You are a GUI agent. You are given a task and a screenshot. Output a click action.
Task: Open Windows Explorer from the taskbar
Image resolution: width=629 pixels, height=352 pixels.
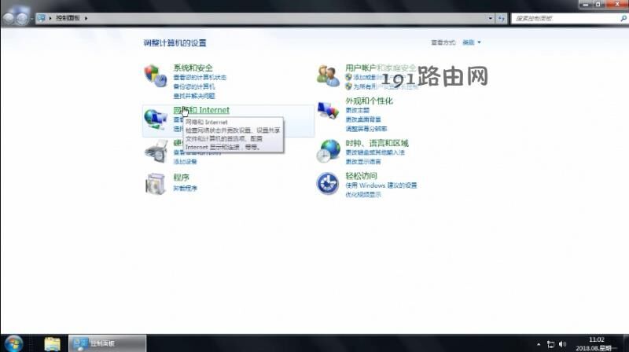tap(52, 343)
